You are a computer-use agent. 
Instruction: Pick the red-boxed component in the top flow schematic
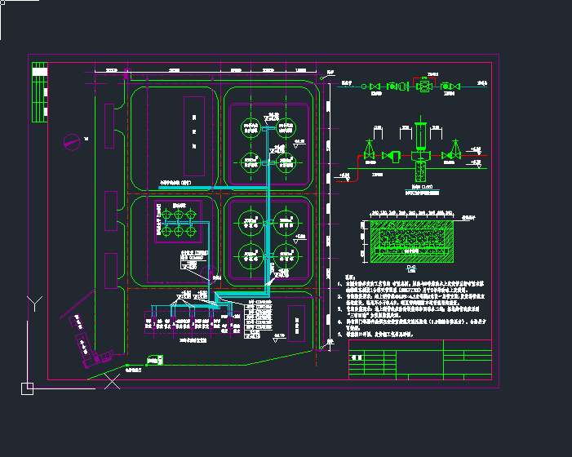tap(424, 86)
